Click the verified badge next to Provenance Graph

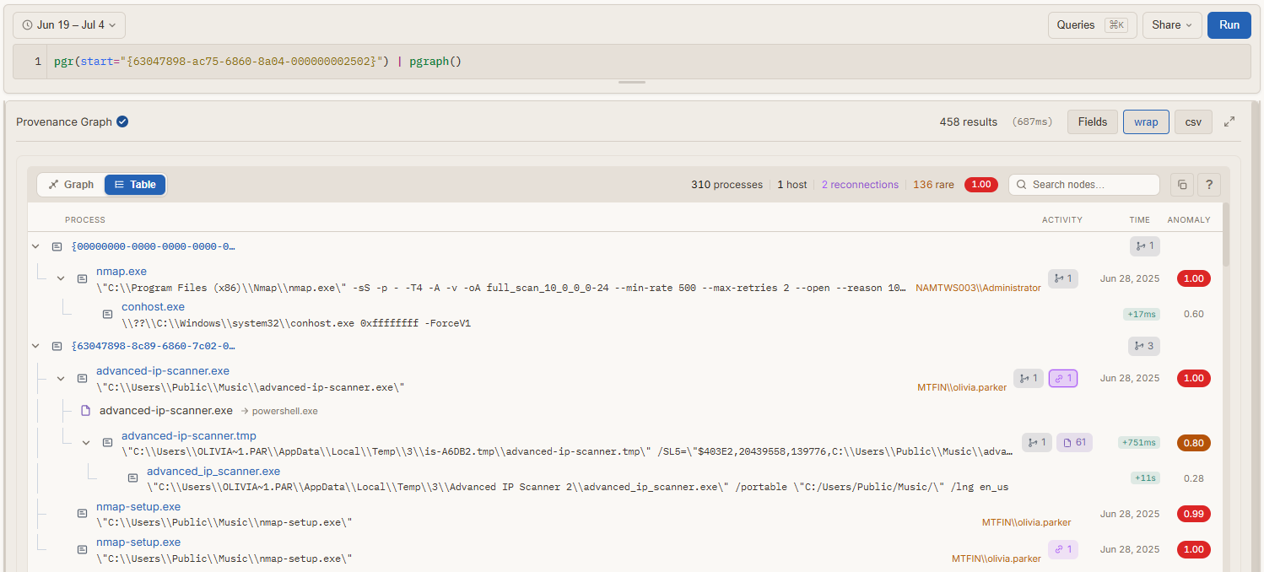[122, 121]
